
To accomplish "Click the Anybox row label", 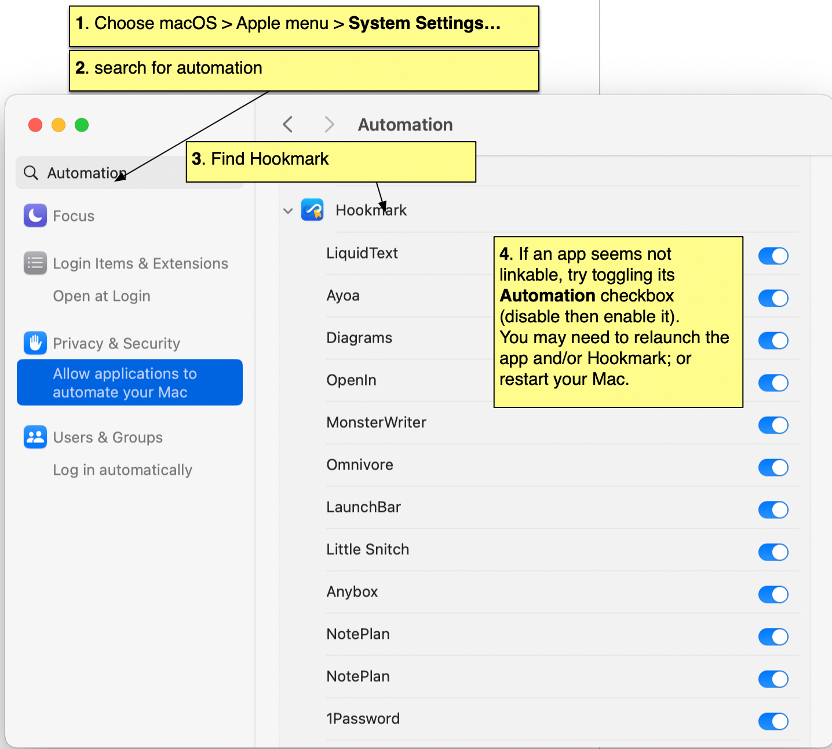I will (x=352, y=591).
